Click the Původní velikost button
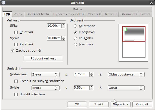Image resolution: width=155 pixels, height=110 pixels. tap(43, 58)
